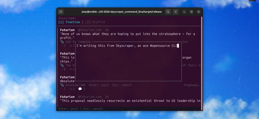Viewport: 259px width, 119px height.
Task: Click the "3h" timestamp
Action: pos(107,97)
